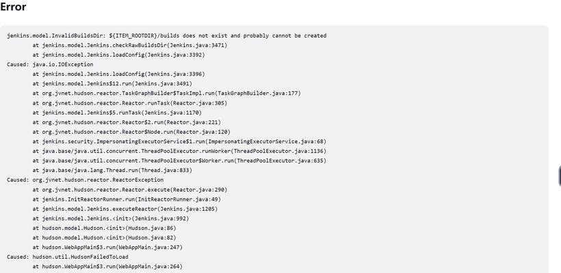
Task: Click the "Caused: ...ReactorException" line
Action: [85, 180]
